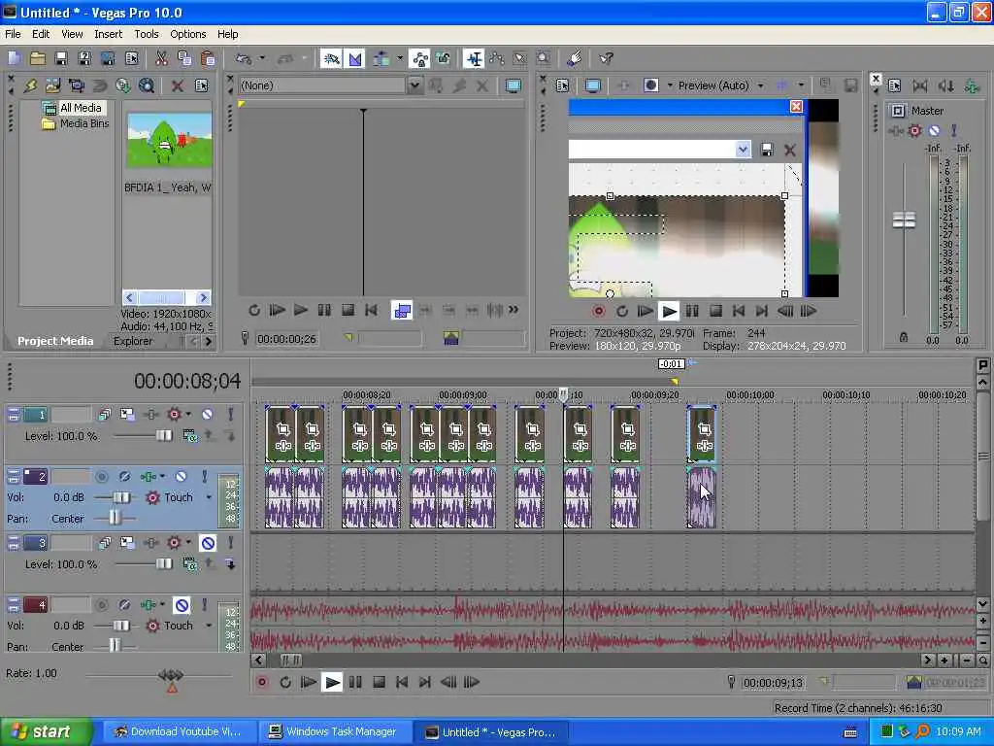Click Pause in Video Preview transport
Image resolution: width=994 pixels, height=746 pixels.
coord(692,311)
